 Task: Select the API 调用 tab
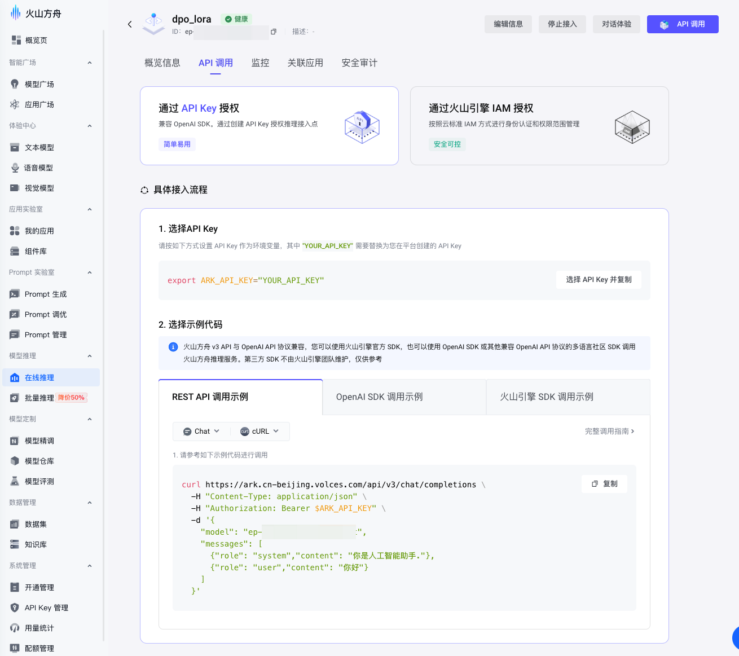[x=215, y=63]
